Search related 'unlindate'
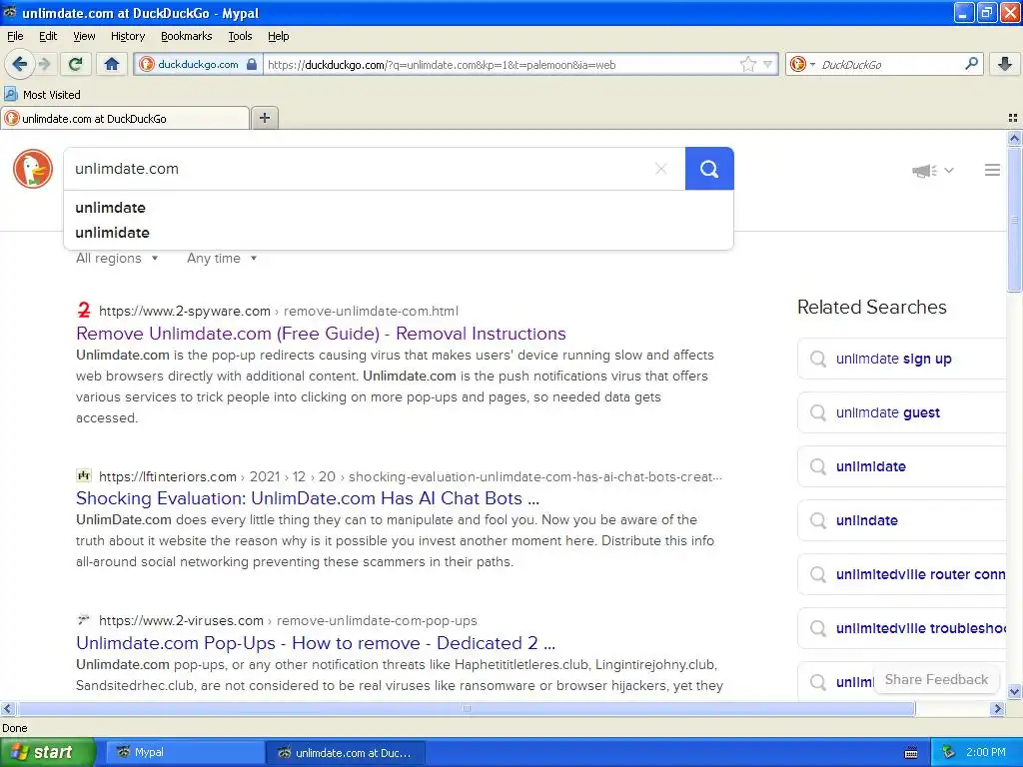Image resolution: width=1023 pixels, height=767 pixels. point(902,520)
